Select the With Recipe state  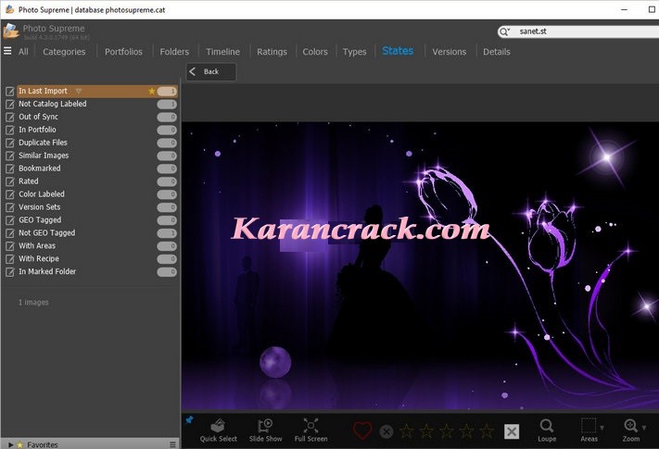tap(39, 259)
